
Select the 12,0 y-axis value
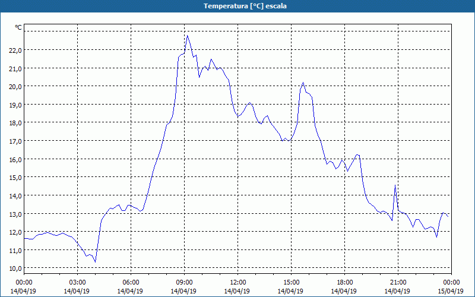(15, 232)
